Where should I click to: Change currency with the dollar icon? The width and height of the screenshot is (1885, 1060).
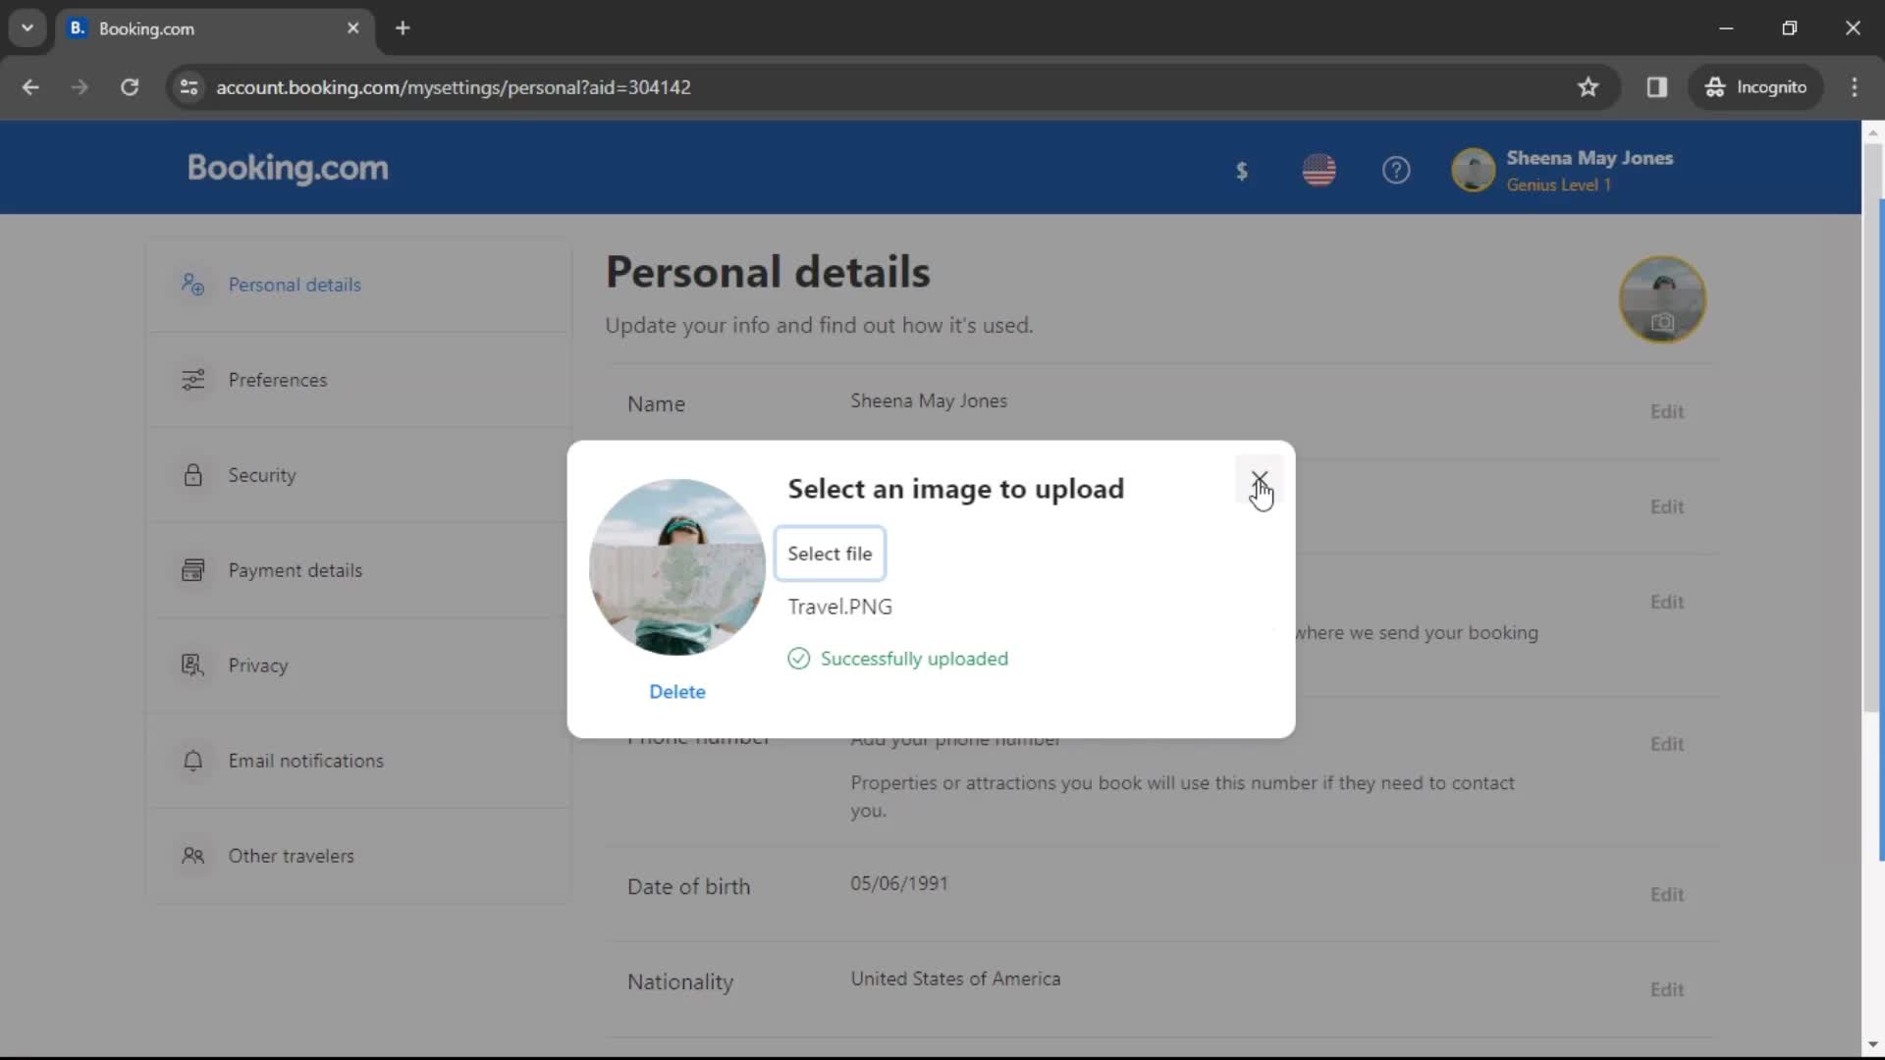(1242, 171)
